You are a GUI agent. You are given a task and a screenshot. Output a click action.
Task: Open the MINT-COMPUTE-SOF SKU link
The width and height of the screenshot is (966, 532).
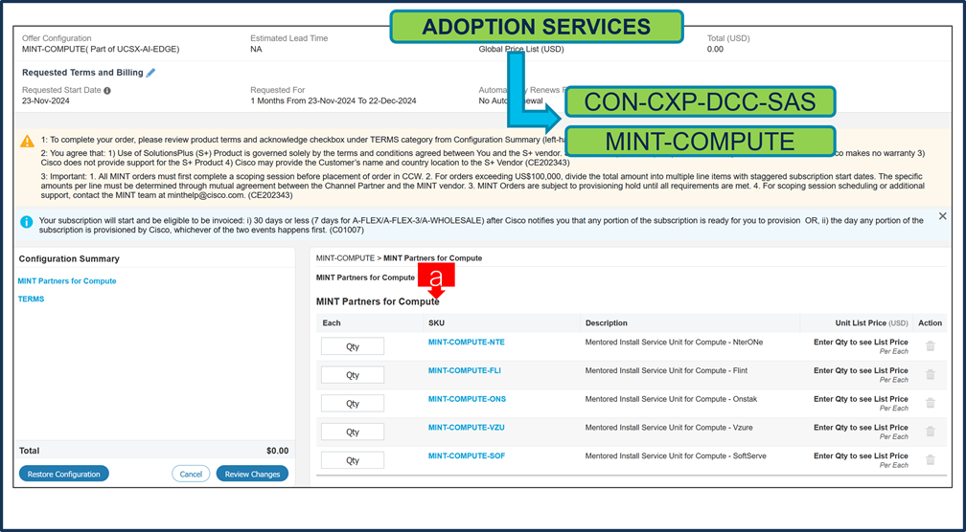click(x=467, y=455)
